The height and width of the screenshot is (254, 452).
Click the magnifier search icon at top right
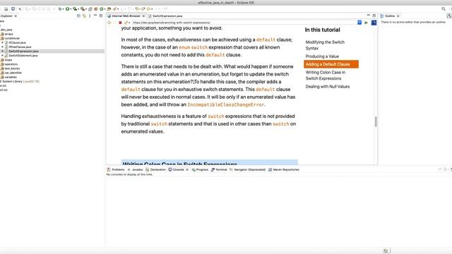pyautogui.click(x=444, y=9)
